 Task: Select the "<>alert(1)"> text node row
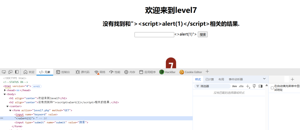(96, 118)
